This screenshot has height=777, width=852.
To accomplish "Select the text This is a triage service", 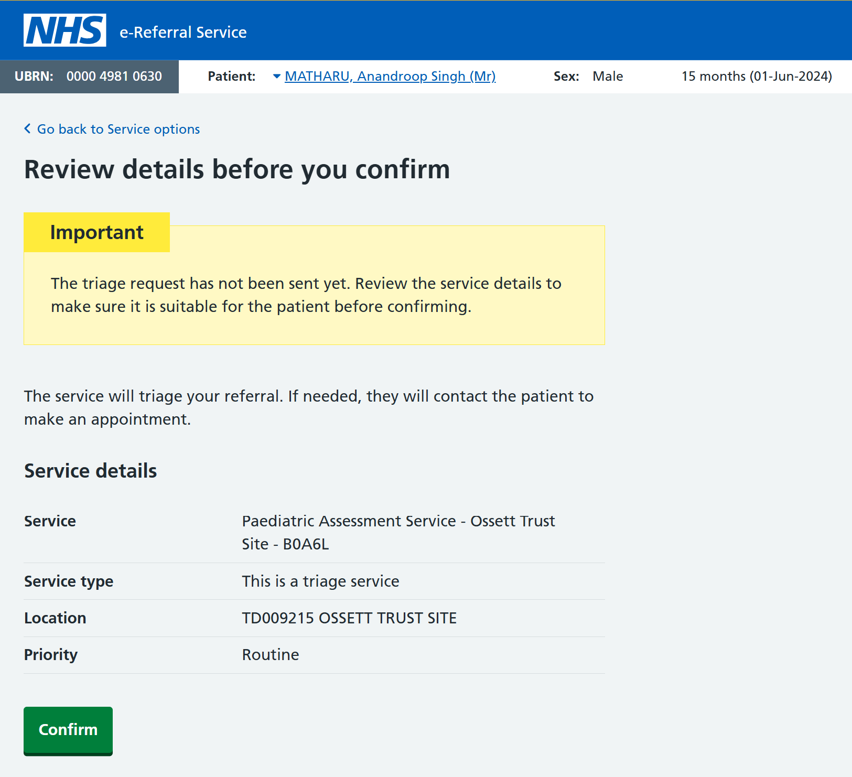I will pyautogui.click(x=320, y=581).
